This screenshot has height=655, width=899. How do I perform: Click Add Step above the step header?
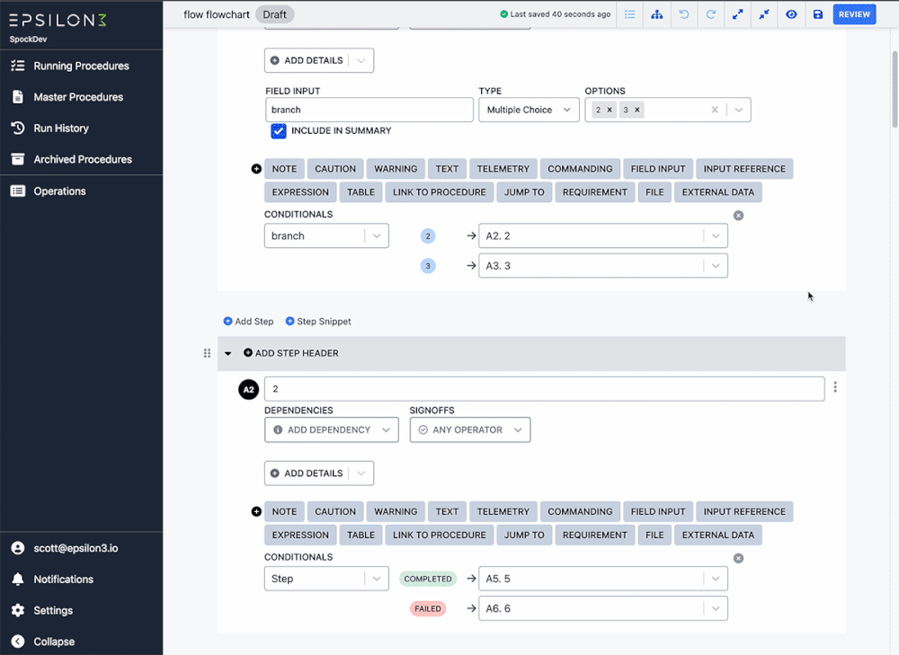(248, 321)
